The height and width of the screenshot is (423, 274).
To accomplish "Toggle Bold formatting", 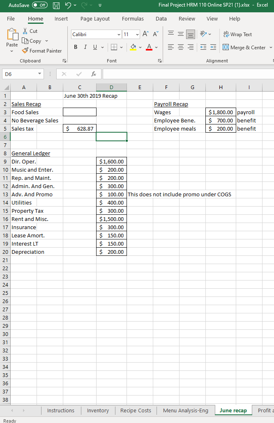I will [76, 47].
